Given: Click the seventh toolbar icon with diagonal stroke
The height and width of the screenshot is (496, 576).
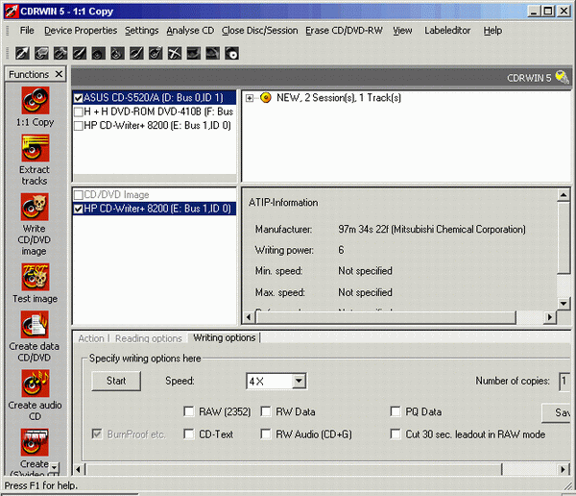Looking at the screenshot, I should click(x=136, y=54).
